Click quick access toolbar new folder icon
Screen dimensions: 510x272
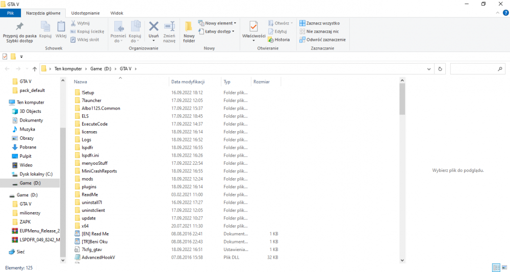tap(13, 57)
